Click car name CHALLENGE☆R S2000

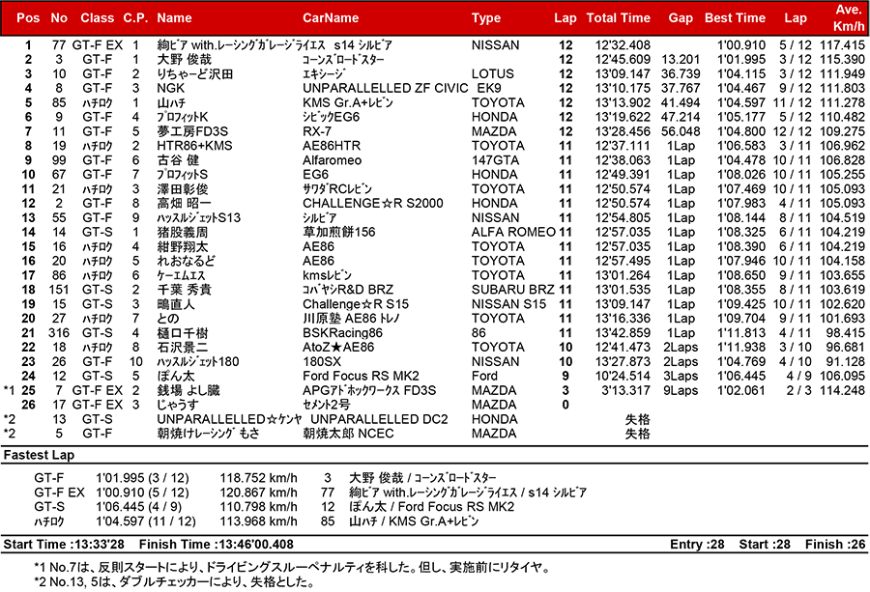coord(373,204)
